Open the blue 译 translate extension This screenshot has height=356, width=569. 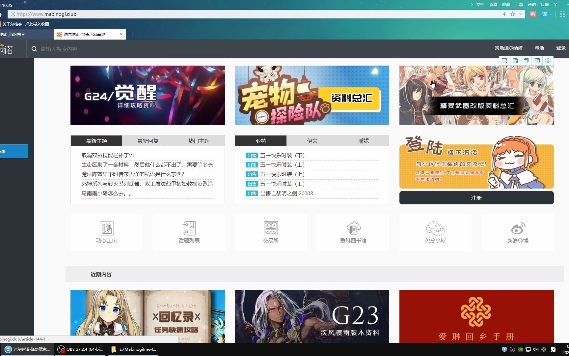point(545,14)
